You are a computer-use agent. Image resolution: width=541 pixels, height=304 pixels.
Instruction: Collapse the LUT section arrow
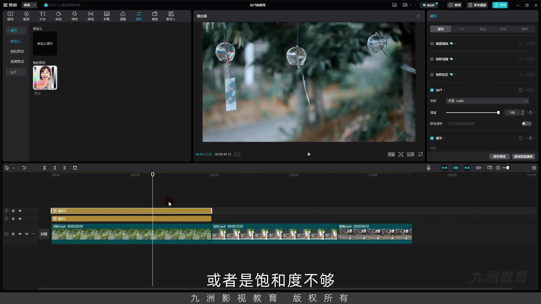pos(444,90)
